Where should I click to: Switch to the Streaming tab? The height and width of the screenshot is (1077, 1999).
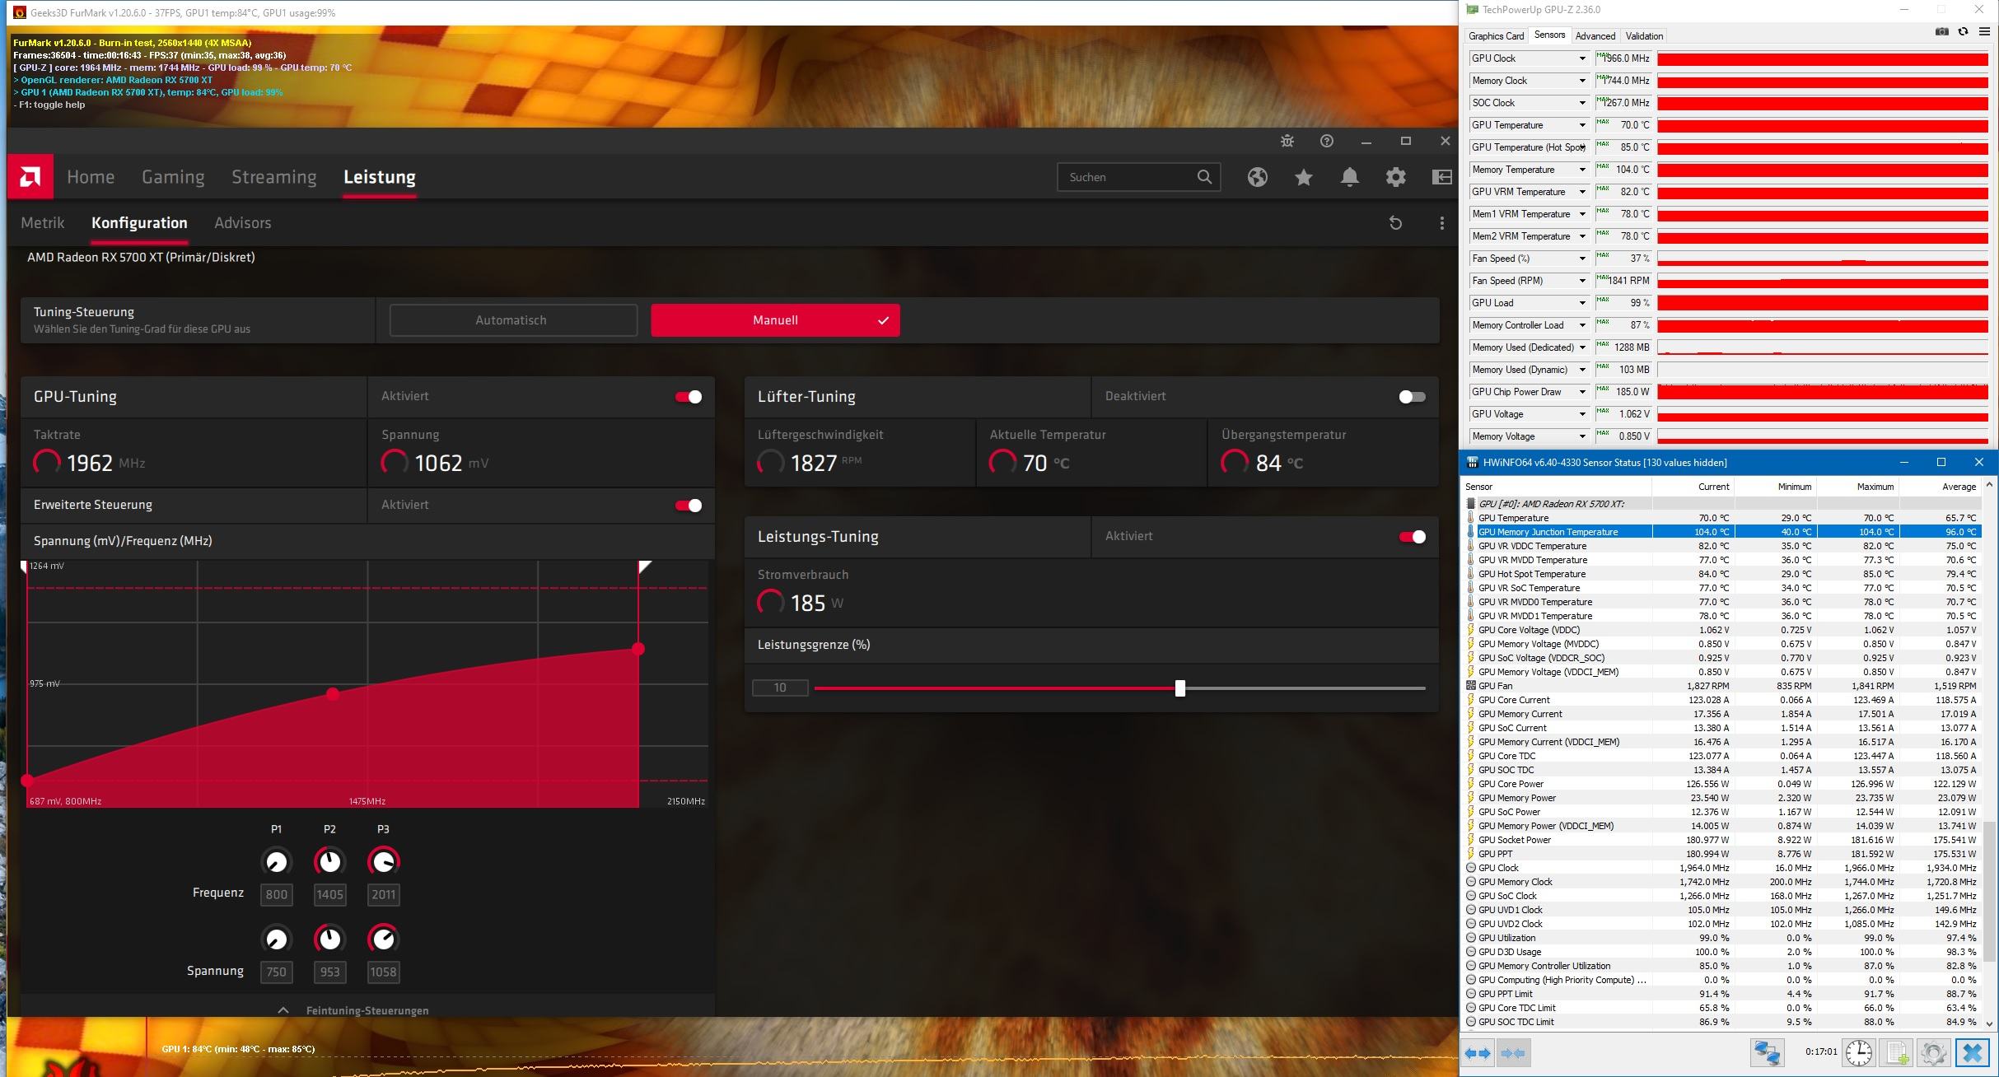(274, 177)
